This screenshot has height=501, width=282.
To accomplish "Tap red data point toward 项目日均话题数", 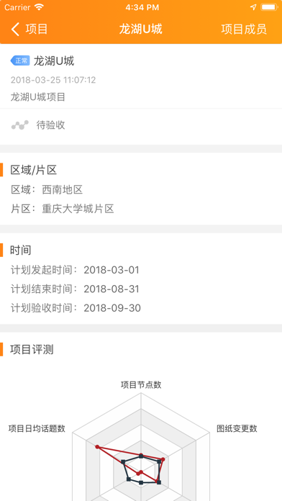I will (x=97, y=447).
